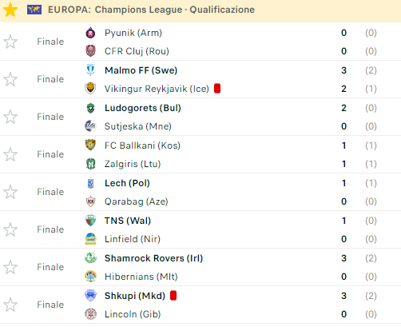This screenshot has width=401, height=327.
Task: Open Champions League Qualificazione league header
Action: point(151,10)
